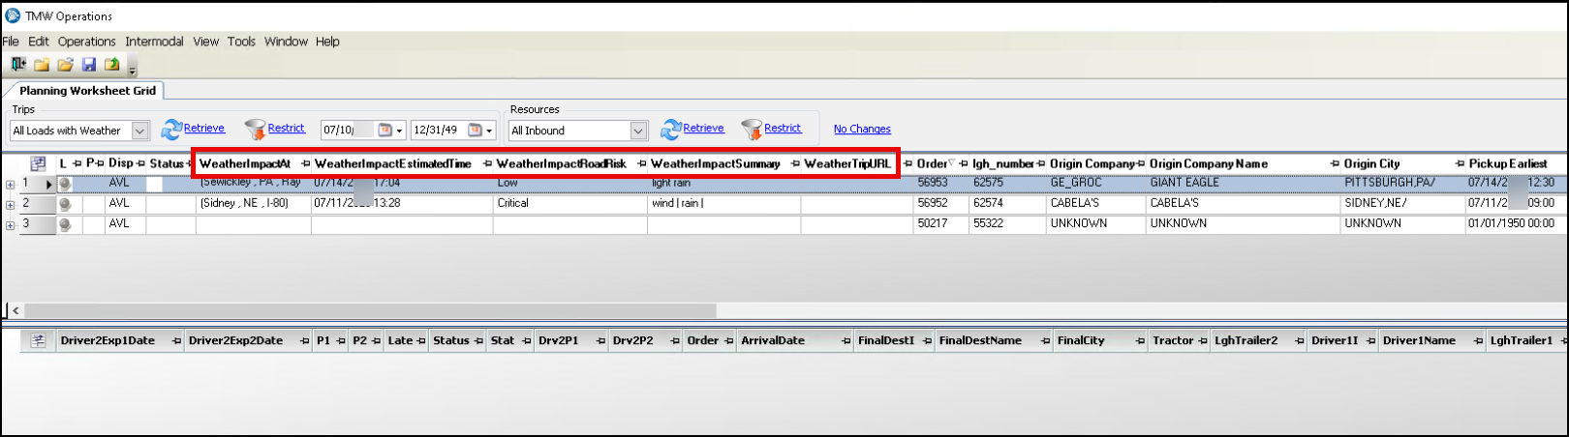Open dropdown arrow of end date field

tap(490, 131)
